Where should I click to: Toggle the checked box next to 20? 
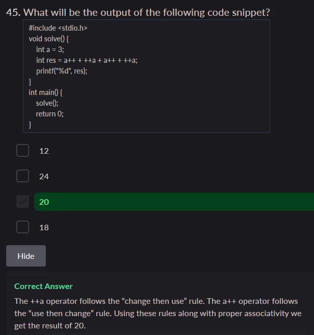coord(22,202)
